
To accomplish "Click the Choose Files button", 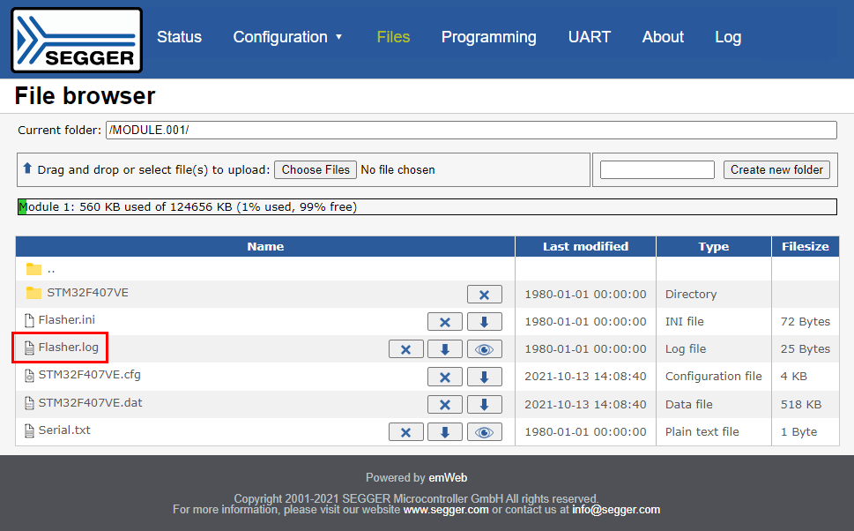I will (x=316, y=169).
